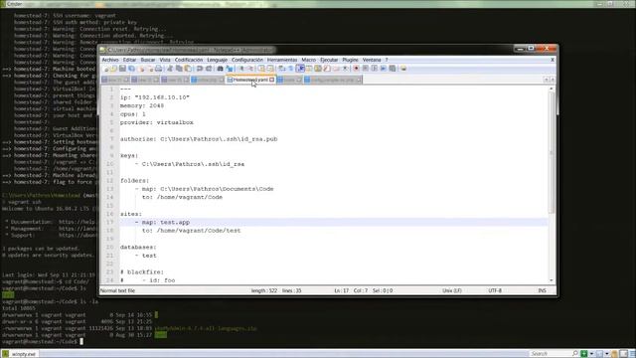Screen dimensions: 636x358
Task: Click the Stop recording macro icon
Action: (x=365, y=69)
